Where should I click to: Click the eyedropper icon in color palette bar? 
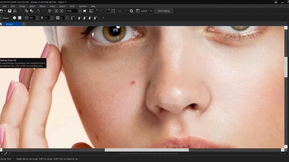pos(5,153)
